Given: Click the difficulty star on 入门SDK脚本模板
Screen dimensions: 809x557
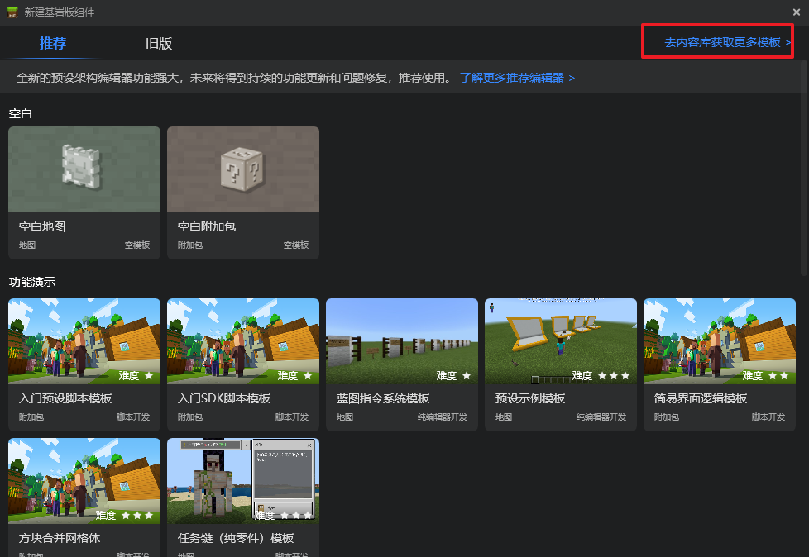Looking at the screenshot, I should pos(308,376).
